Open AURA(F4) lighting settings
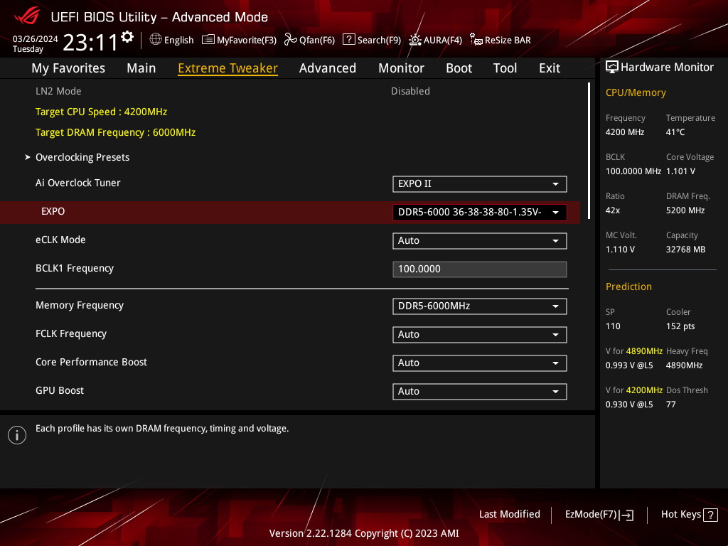Screen dimensions: 728x546 [435, 40]
